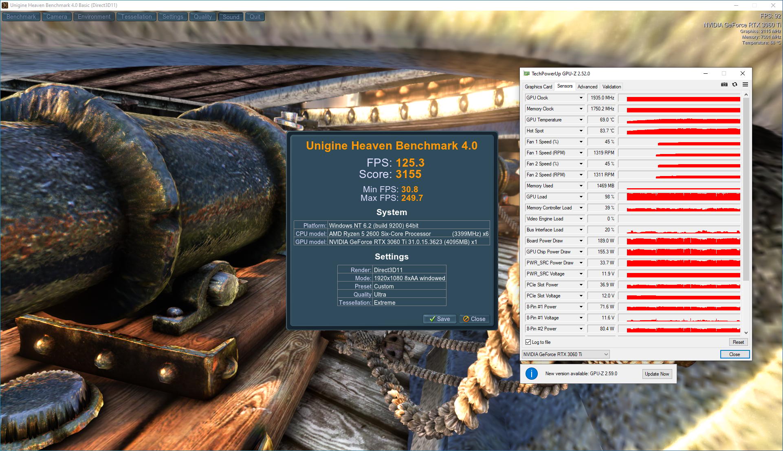Viewport: 783px width, 451px height.
Task: Open the Quality menu
Action: 203,17
